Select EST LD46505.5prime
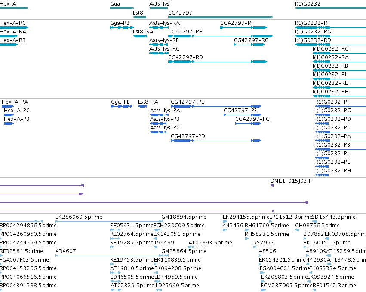The width and height of the screenshot is (366, 292). pos(116,281)
